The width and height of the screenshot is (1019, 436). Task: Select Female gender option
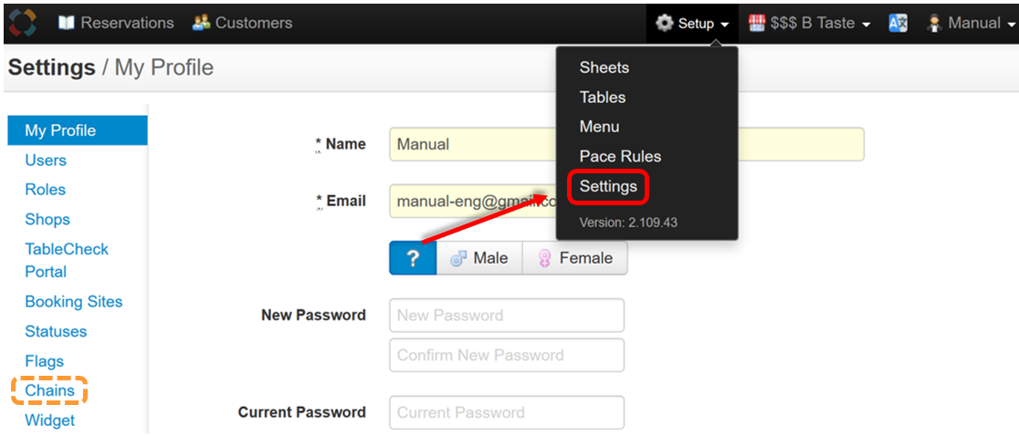coord(575,258)
